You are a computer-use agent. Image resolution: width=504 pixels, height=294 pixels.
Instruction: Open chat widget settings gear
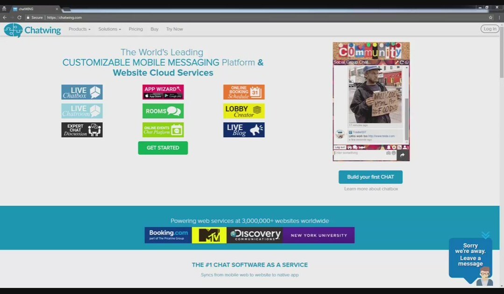tap(394, 147)
